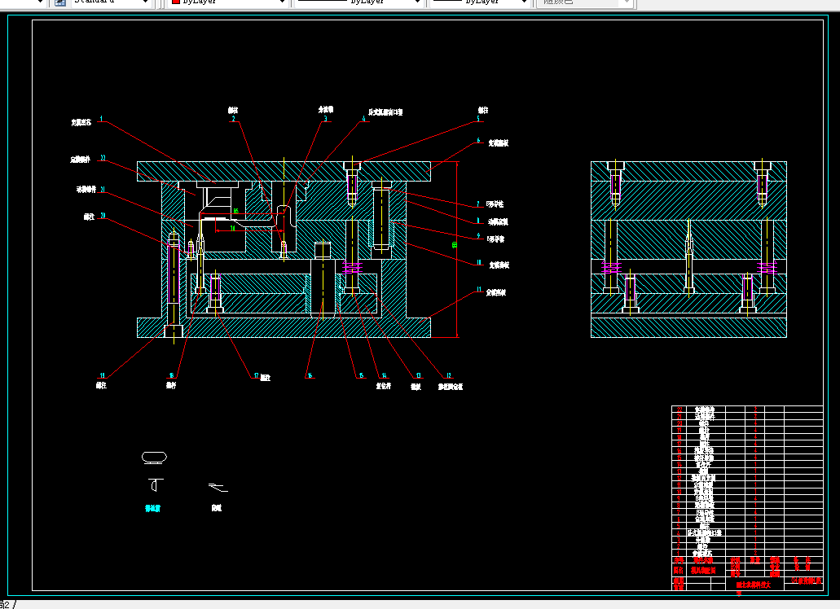Expand the ByLayer linetype dropdown

pyautogui.click(x=416, y=2)
